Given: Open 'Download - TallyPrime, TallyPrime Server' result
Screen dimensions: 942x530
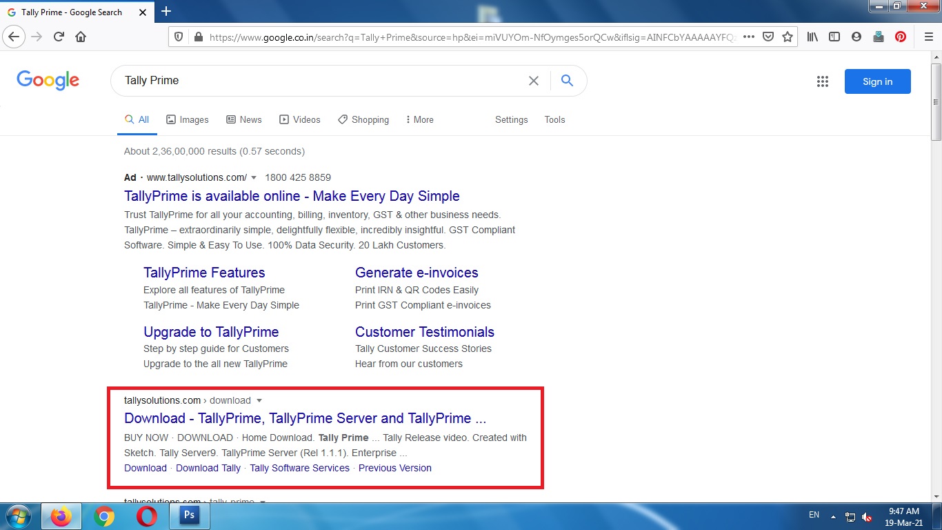Looking at the screenshot, I should [305, 418].
